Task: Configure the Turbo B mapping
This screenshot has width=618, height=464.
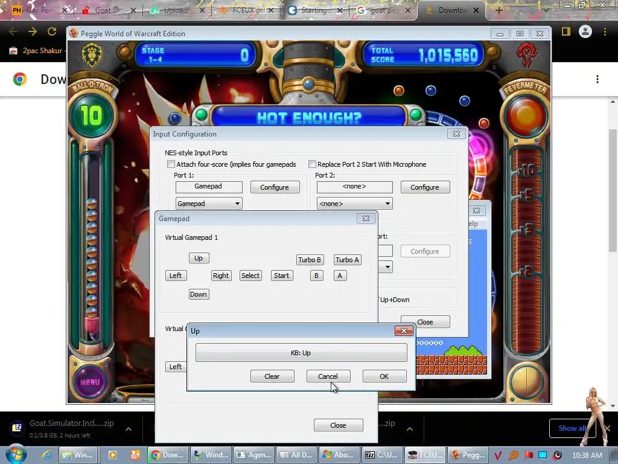Action: pos(310,260)
